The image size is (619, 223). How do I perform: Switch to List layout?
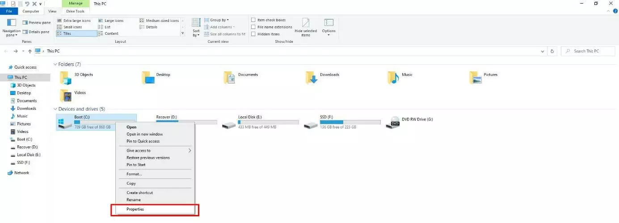coord(104,27)
